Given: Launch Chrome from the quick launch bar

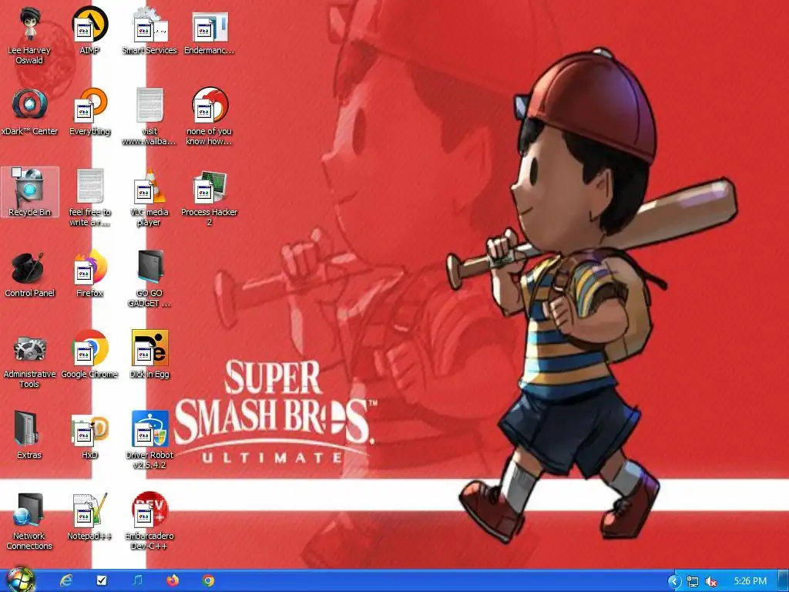Looking at the screenshot, I should point(208,581).
